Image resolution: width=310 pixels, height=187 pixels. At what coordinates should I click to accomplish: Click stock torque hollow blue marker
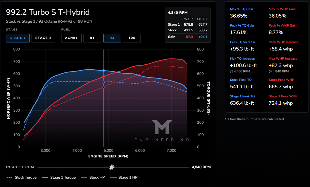pos(104,82)
